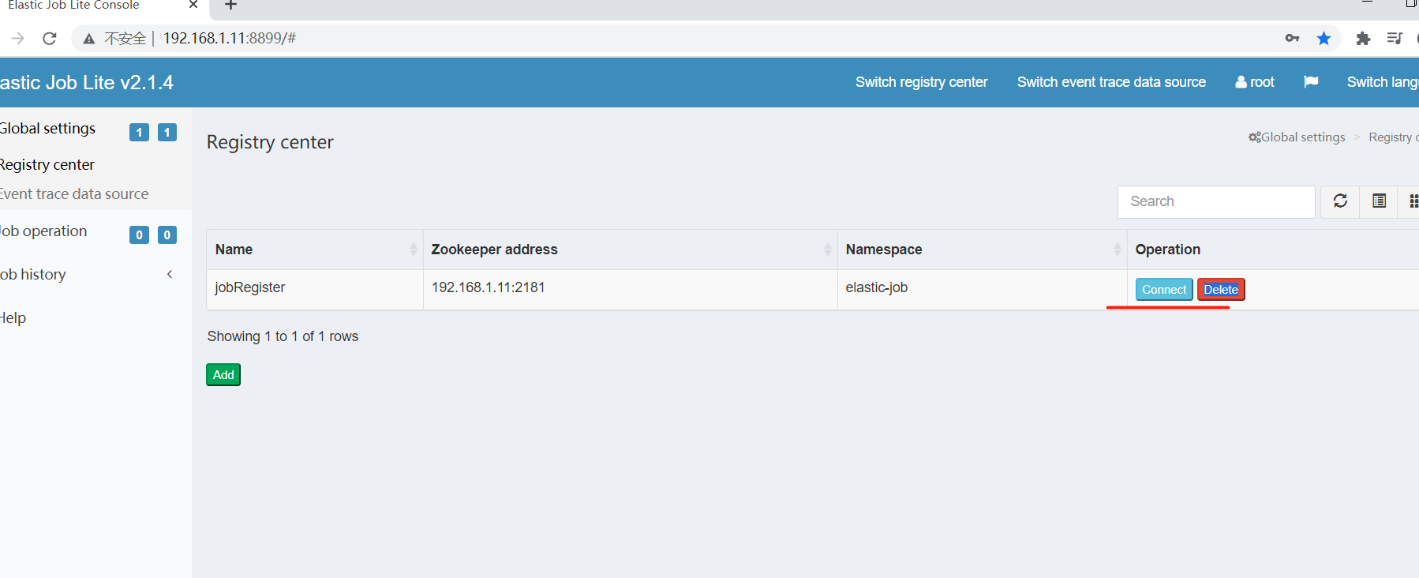Click the browser address bar URL
This screenshot has width=1419, height=578.
[x=230, y=38]
